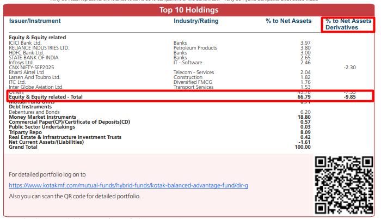This screenshot has width=381, height=219.
Task: Select 'Net Current Assets/(Liabilities)' label
Action: pyautogui.click(x=46, y=142)
